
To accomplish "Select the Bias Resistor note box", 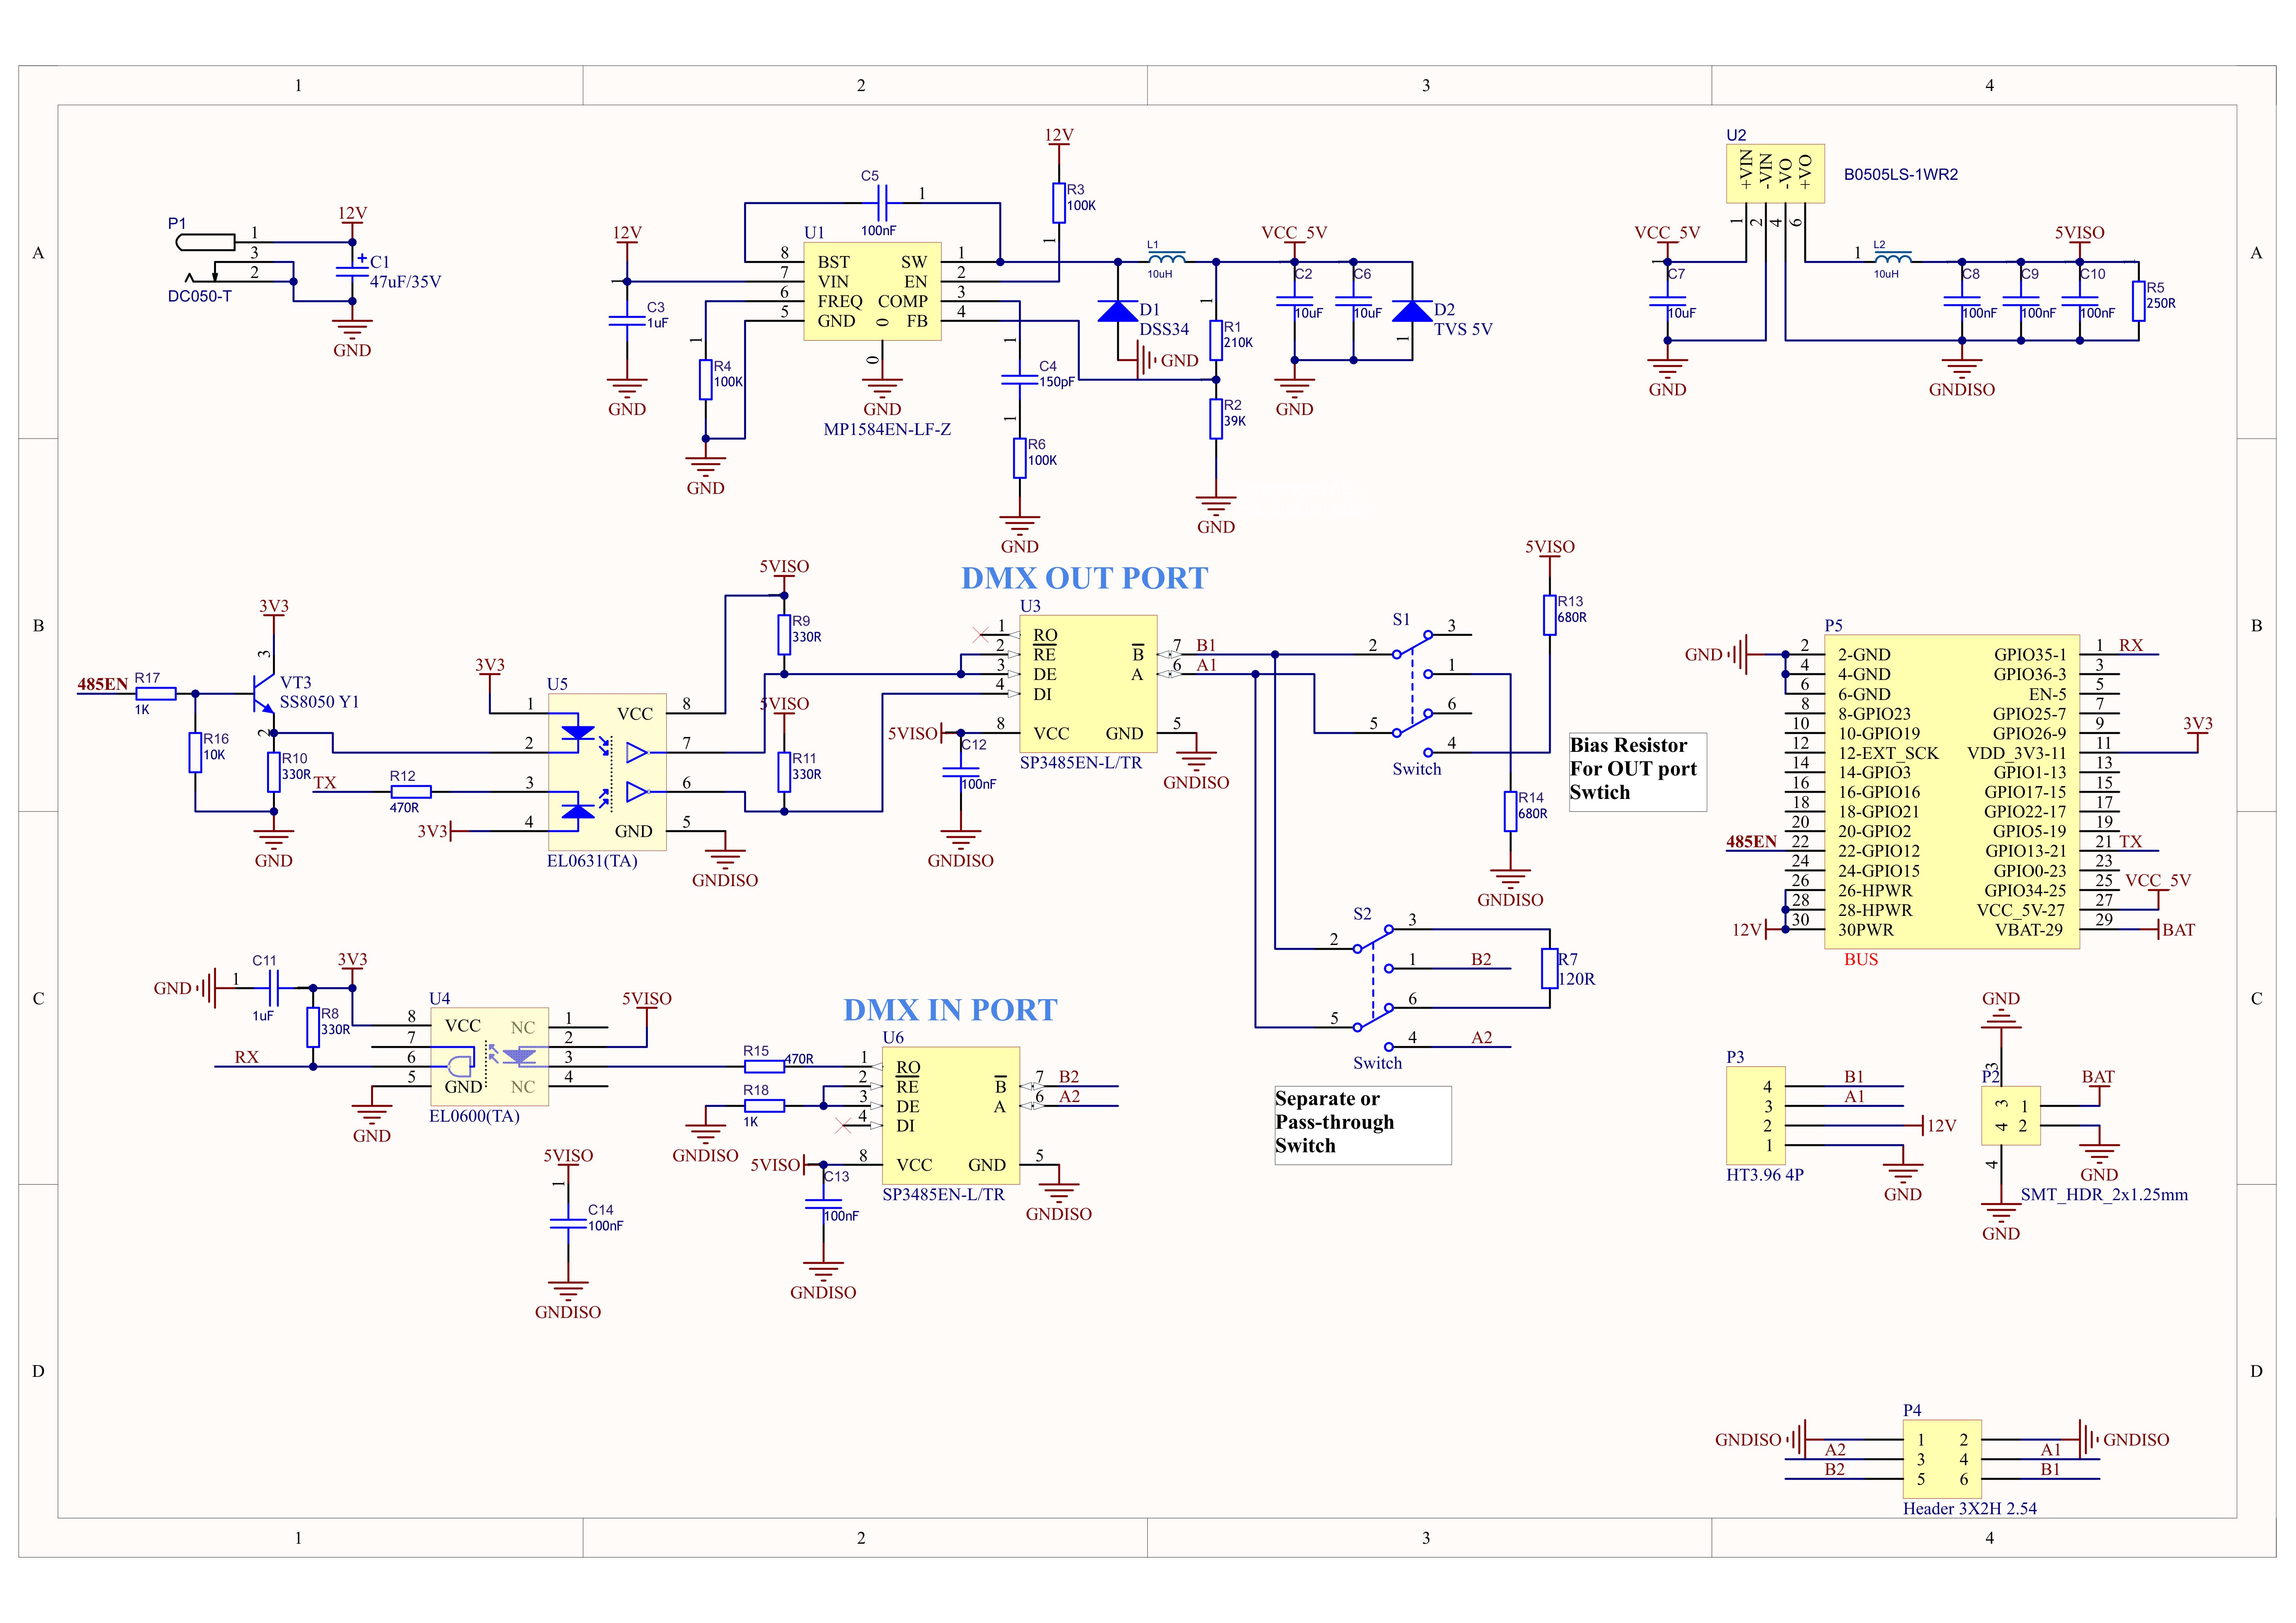I will click(x=1637, y=772).
